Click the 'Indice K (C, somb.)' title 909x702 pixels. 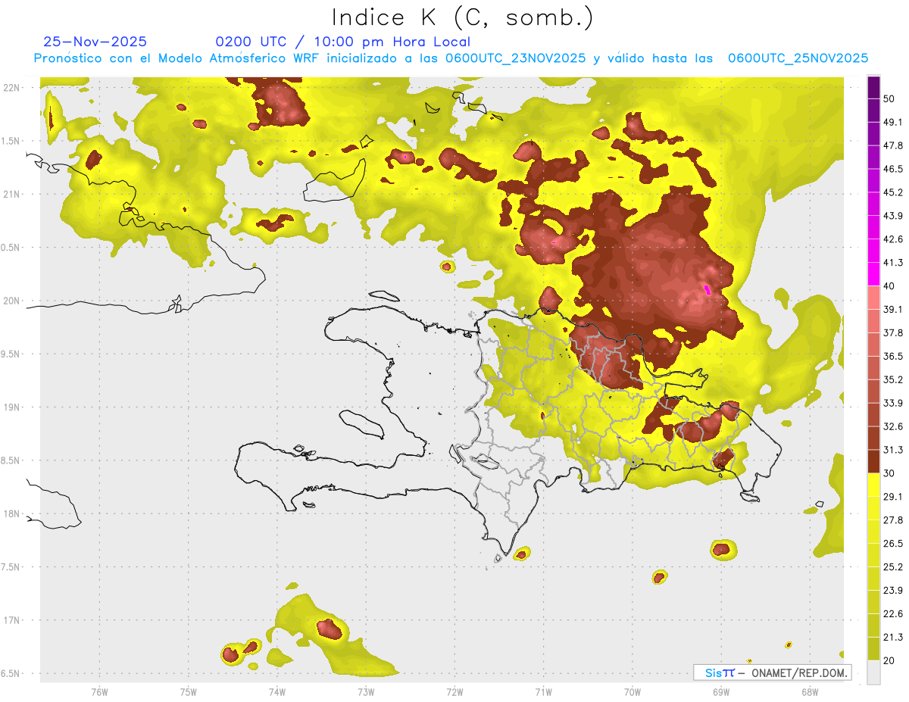click(462, 18)
